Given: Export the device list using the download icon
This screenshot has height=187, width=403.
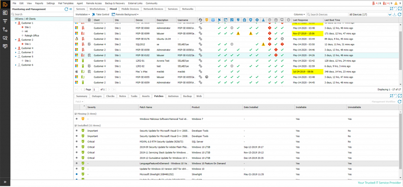Looking at the screenshot, I should pos(395,14).
